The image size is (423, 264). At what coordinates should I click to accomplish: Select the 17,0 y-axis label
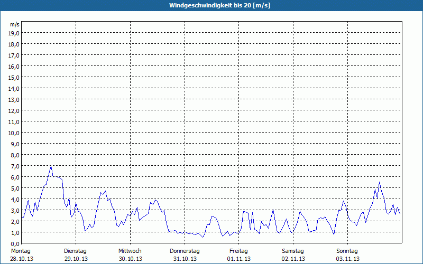tap(14, 55)
